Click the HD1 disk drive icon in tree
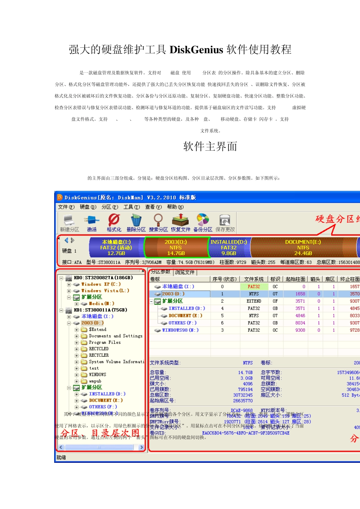360x509 pixels. pos(69,310)
